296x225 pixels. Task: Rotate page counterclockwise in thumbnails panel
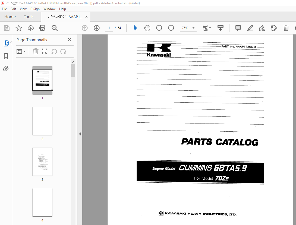pyautogui.click(x=54, y=52)
